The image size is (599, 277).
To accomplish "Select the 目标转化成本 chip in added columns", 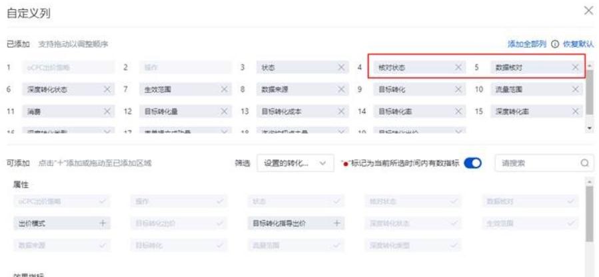I will click(302, 111).
